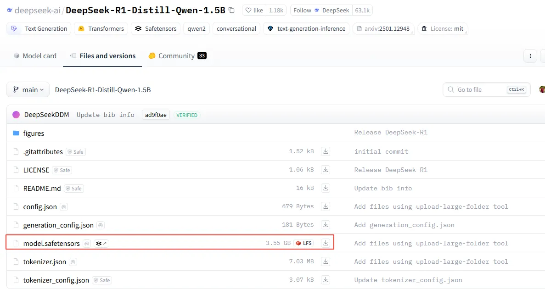This screenshot has height=289, width=545.
Task: Follow DeepSeek organization
Action: pyautogui.click(x=321, y=11)
